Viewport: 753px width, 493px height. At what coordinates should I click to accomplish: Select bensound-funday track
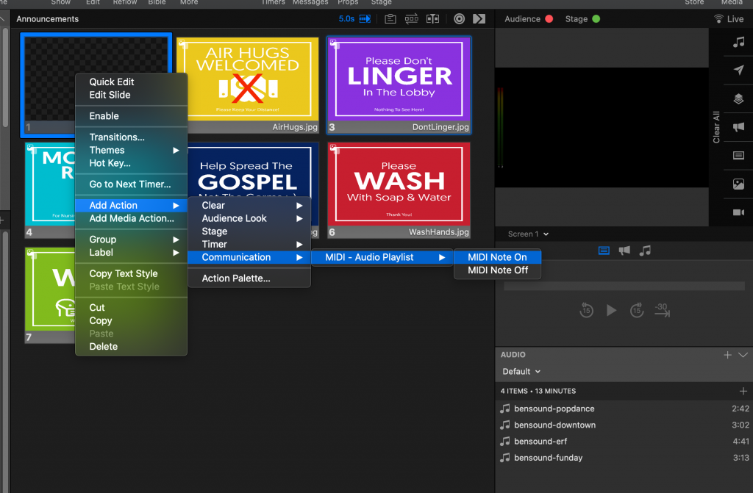tap(624, 458)
